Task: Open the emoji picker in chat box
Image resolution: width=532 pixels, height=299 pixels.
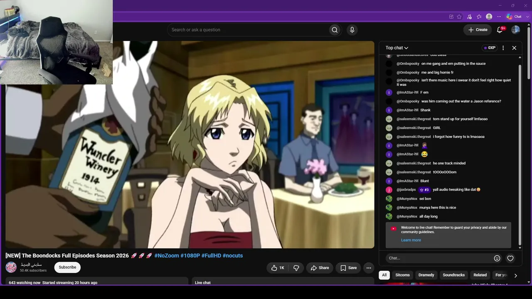Action: tap(497, 258)
